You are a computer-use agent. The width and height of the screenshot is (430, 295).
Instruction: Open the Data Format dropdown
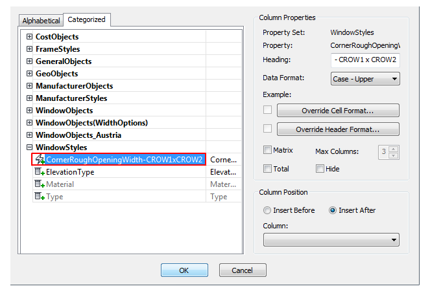365,79
